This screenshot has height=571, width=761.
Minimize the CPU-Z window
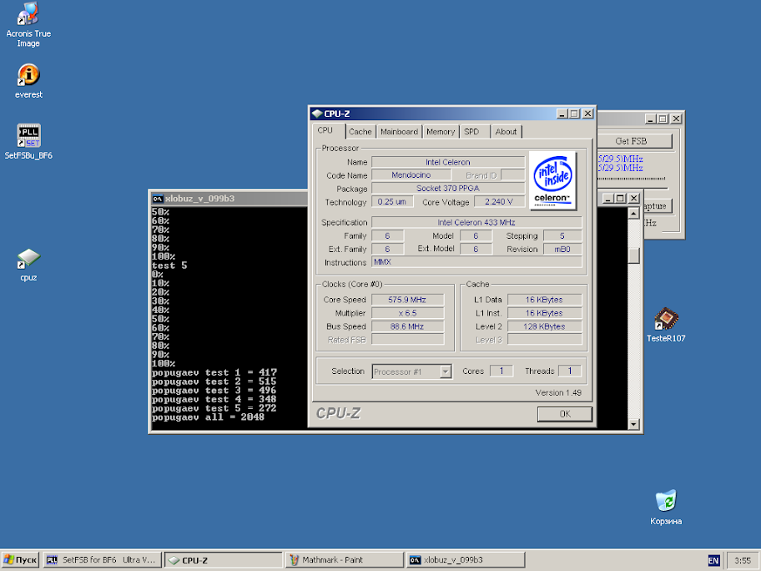pos(562,114)
